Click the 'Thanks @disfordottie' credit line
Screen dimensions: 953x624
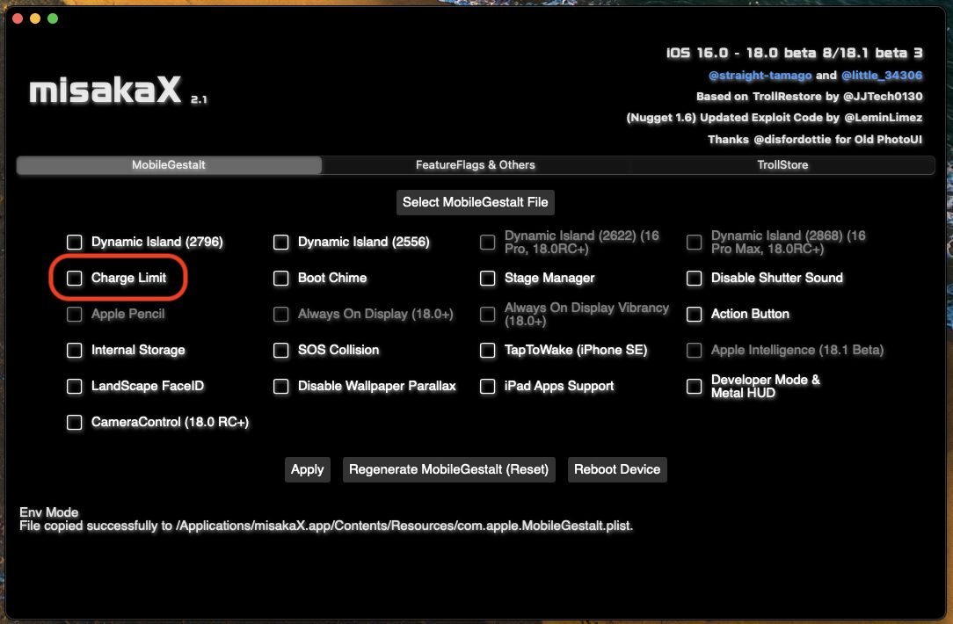click(815, 140)
